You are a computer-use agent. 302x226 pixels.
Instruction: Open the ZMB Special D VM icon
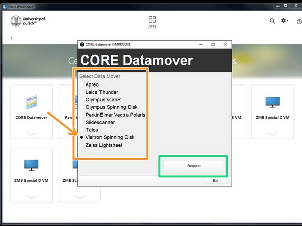pyautogui.click(x=31, y=165)
